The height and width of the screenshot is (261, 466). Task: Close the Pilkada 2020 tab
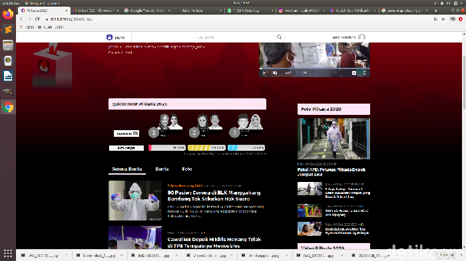pyautogui.click(x=67, y=11)
